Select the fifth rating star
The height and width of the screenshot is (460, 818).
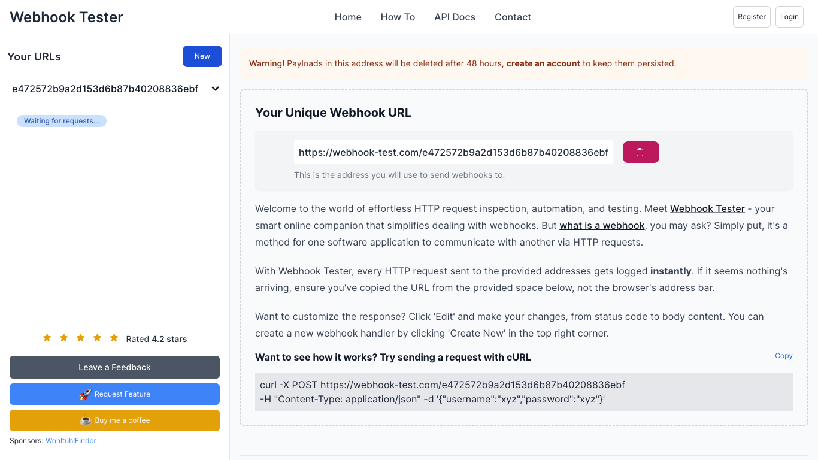[114, 338]
